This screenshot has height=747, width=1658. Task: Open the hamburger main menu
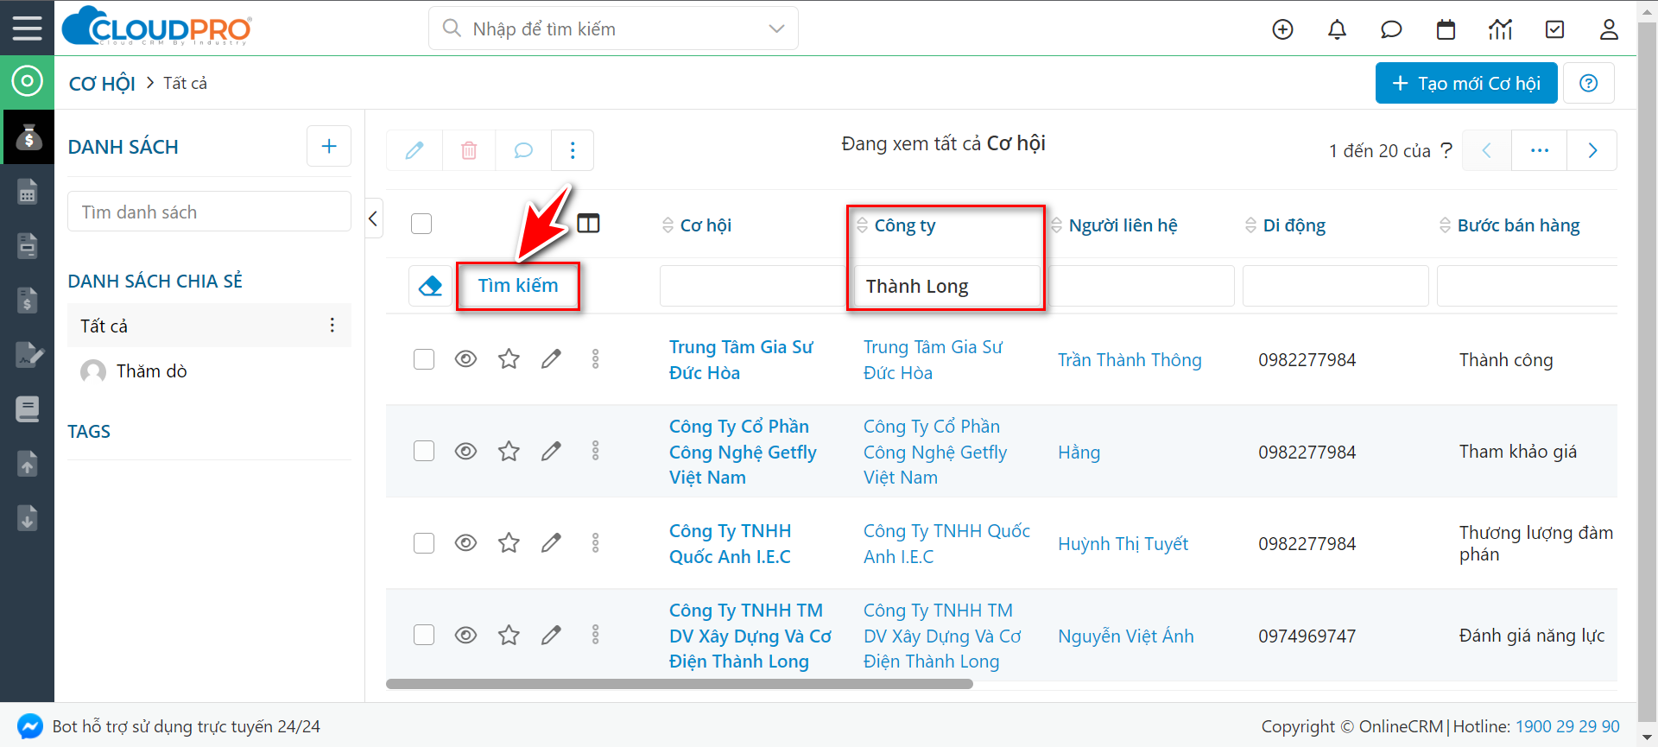[27, 28]
